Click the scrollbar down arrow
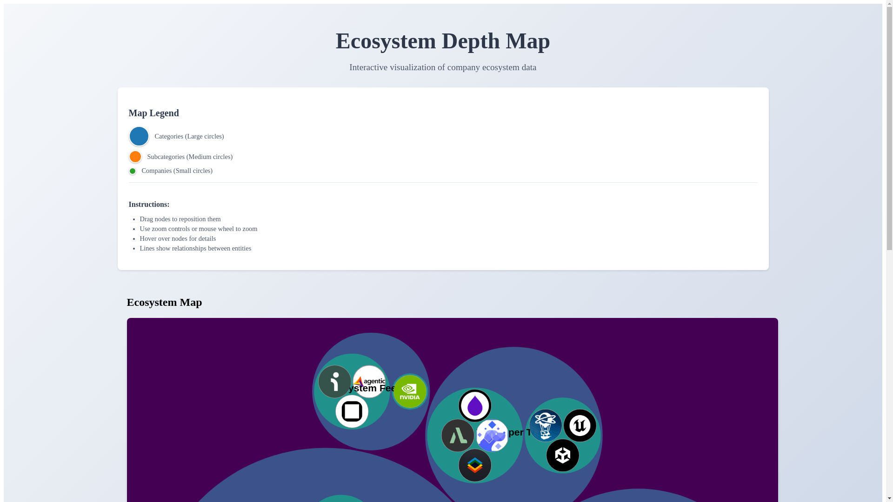893x502 pixels. 889,498
